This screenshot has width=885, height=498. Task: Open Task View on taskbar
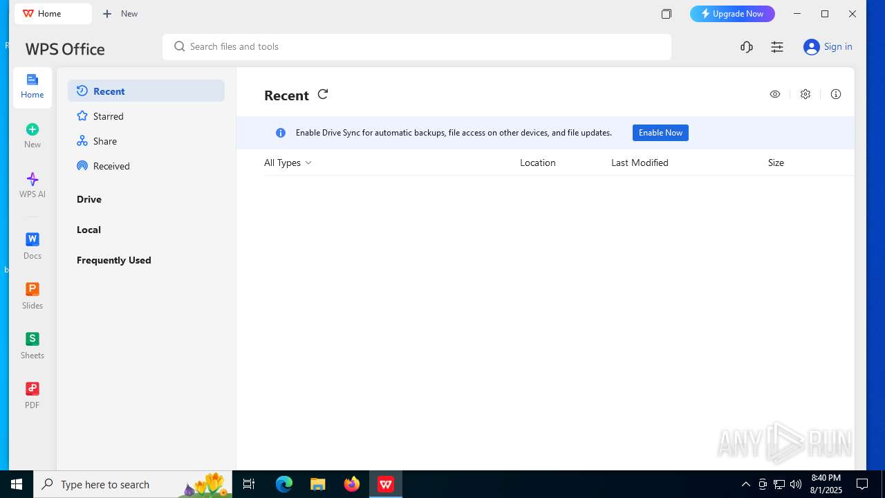pos(249,484)
